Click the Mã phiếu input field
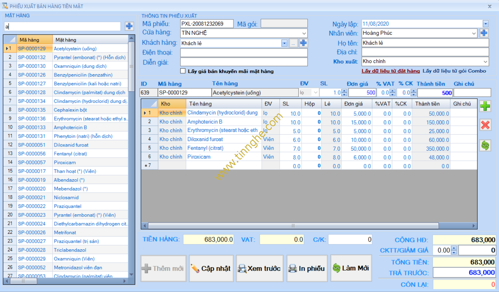 click(x=207, y=24)
